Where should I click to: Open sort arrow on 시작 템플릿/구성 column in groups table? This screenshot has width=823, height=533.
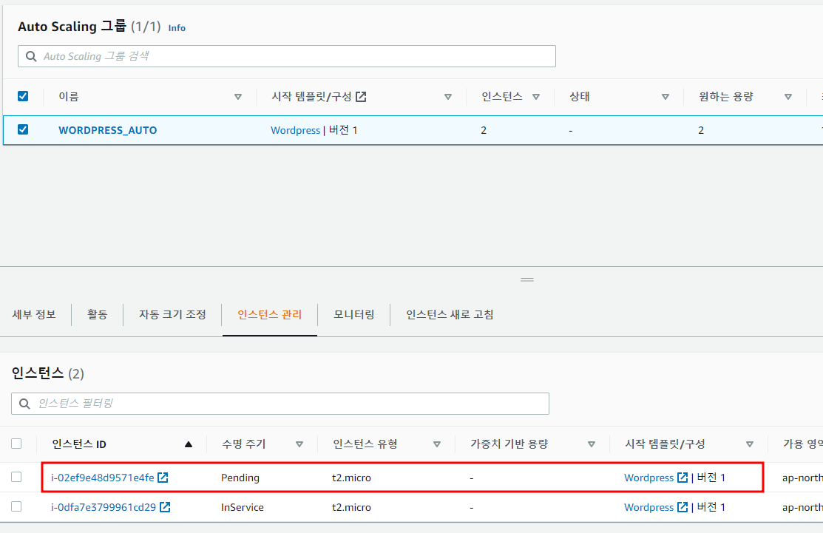click(447, 97)
